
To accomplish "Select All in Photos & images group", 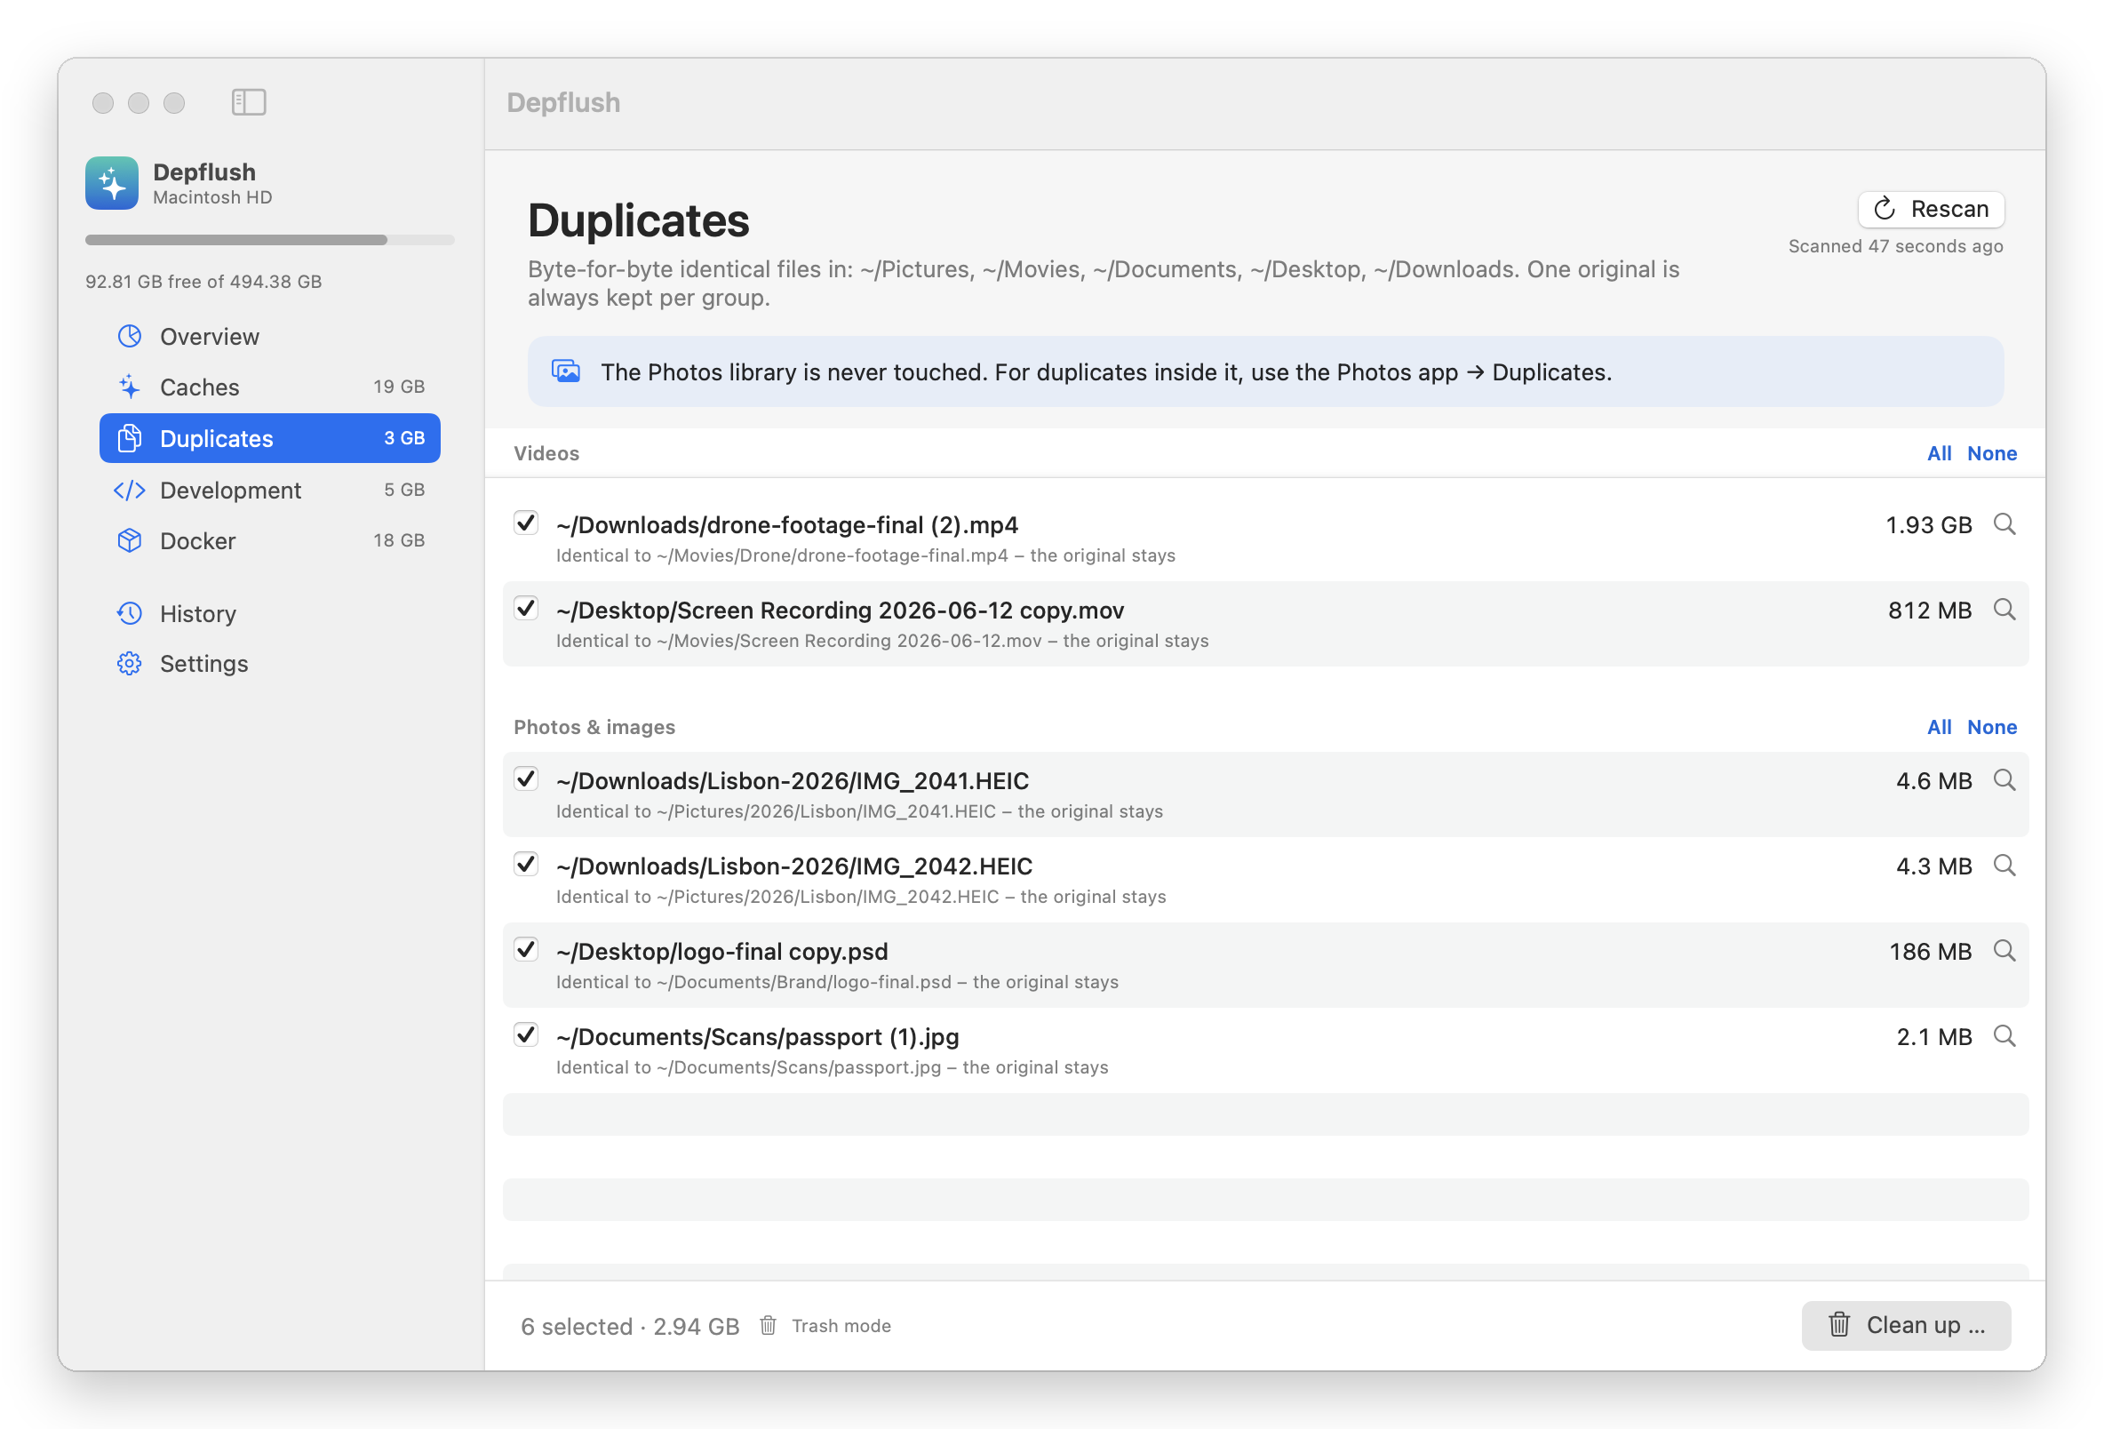I will tap(1939, 727).
